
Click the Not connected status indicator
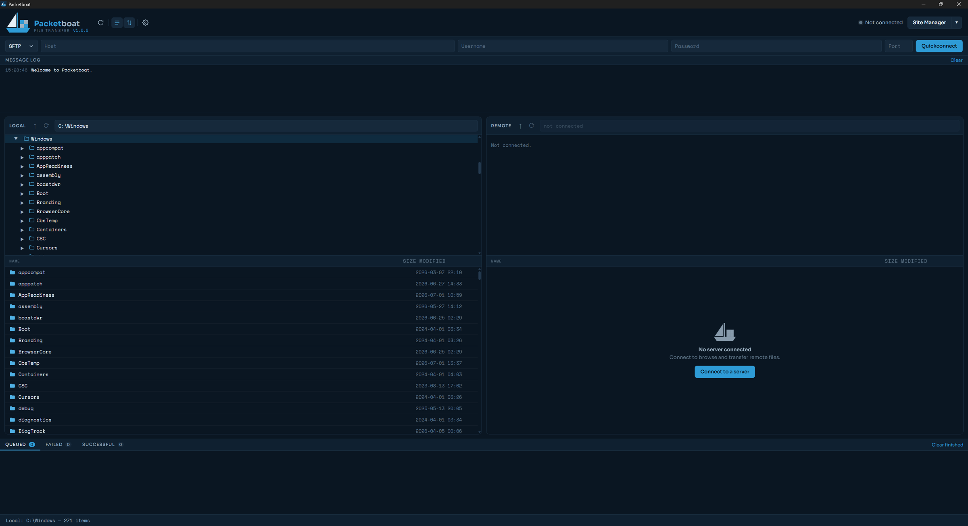(880, 23)
